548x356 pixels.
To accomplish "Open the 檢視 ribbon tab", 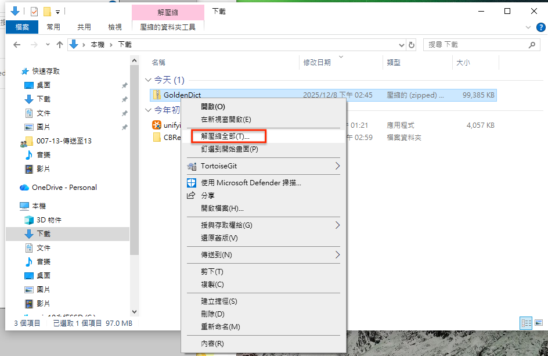I will click(x=115, y=27).
